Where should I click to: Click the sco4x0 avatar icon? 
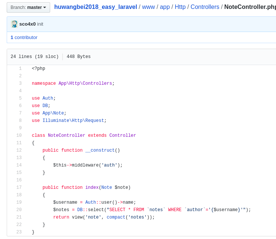tap(14, 24)
